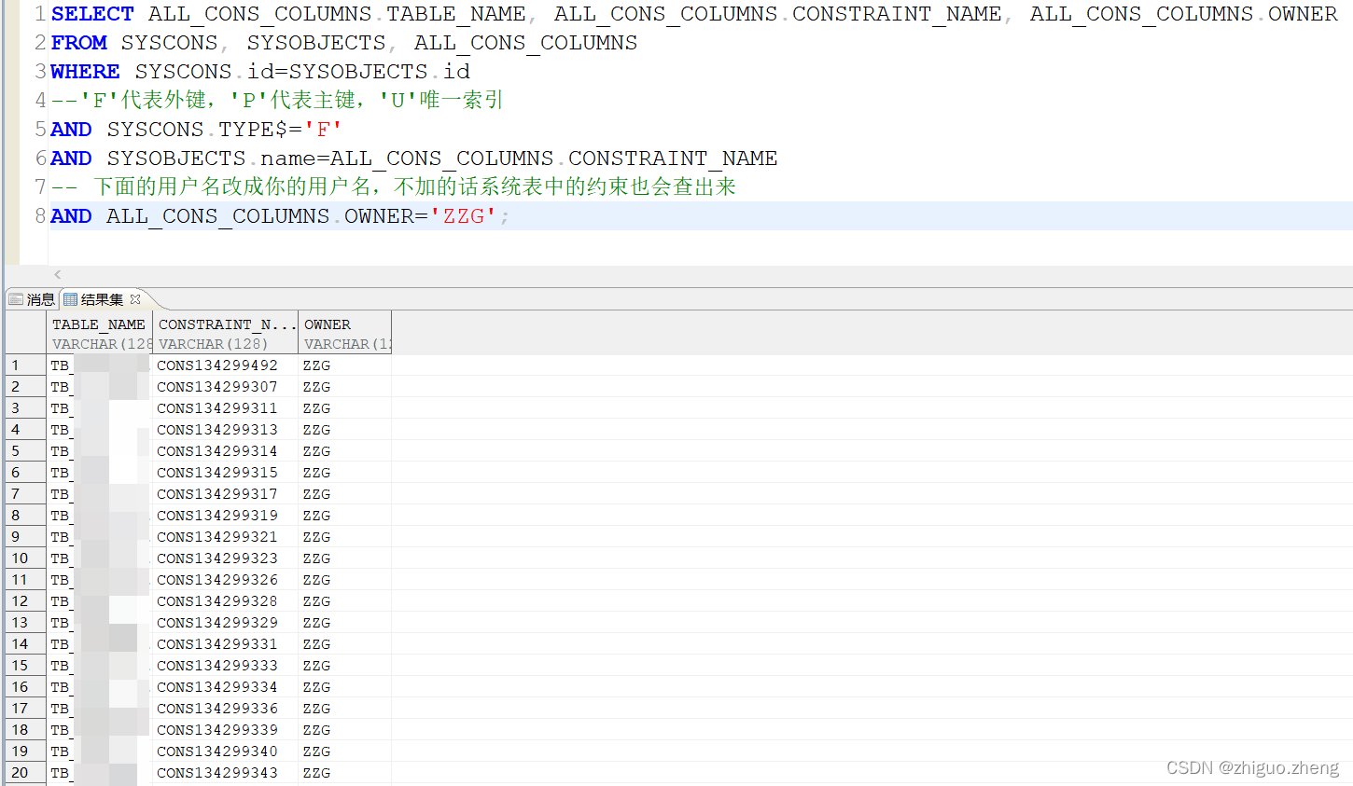Sort by TABLE_NAME column header
The image size is (1353, 786).
(x=99, y=333)
